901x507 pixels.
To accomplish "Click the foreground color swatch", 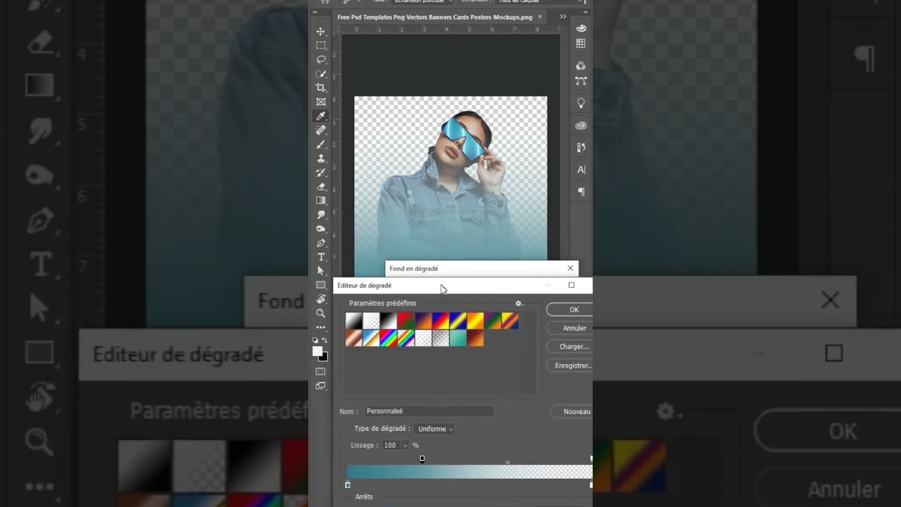I will pyautogui.click(x=317, y=351).
